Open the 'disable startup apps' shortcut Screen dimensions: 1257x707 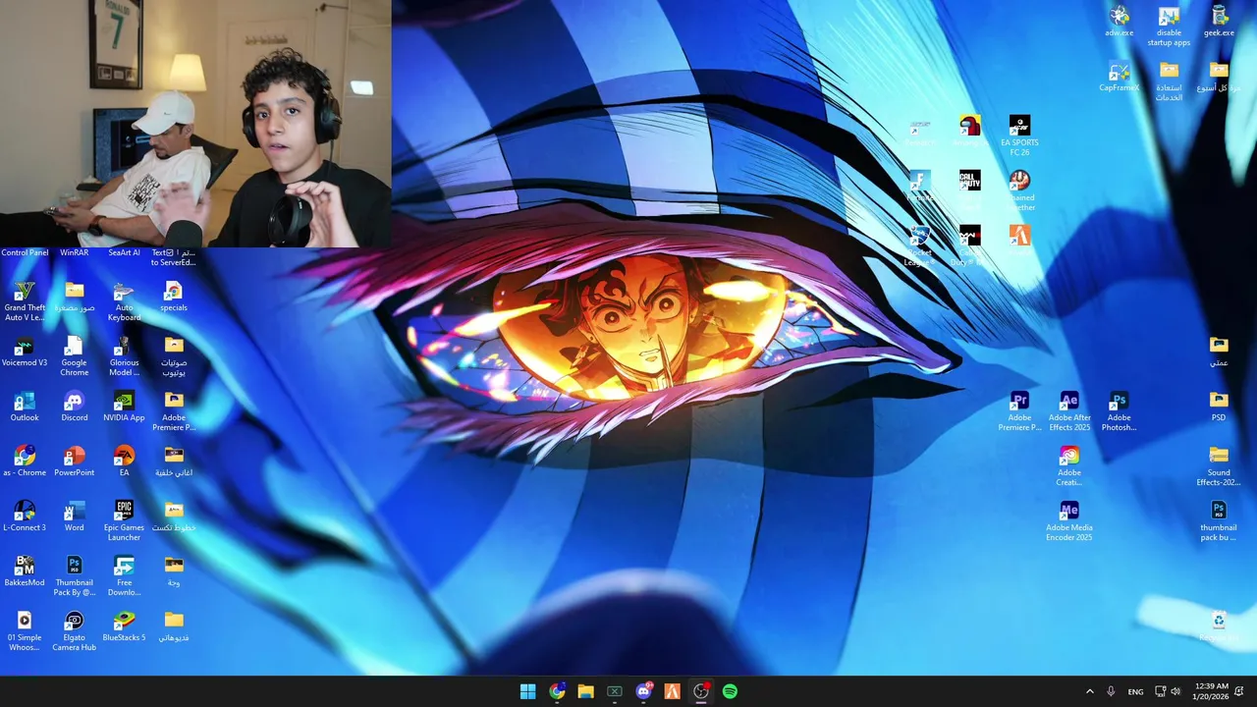pyautogui.click(x=1169, y=27)
